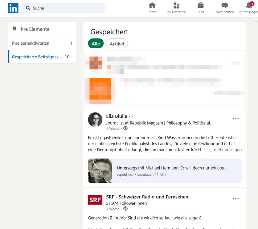Open the options menu on Elia Blülle's post
This screenshot has height=229, width=258.
(236, 118)
